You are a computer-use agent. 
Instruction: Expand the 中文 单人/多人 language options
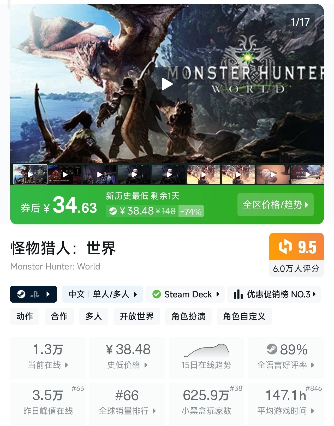(x=103, y=294)
